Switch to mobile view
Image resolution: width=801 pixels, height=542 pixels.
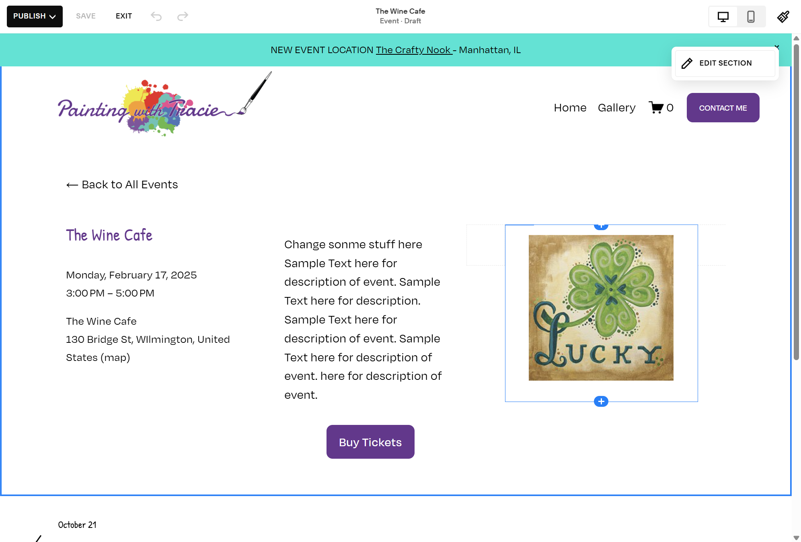pos(751,16)
